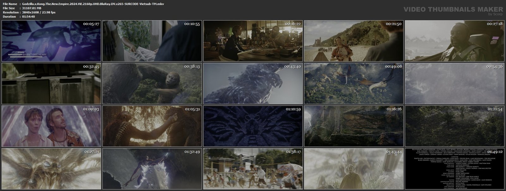Click the carved wall frame at 01:10:59

[x=253, y=126]
